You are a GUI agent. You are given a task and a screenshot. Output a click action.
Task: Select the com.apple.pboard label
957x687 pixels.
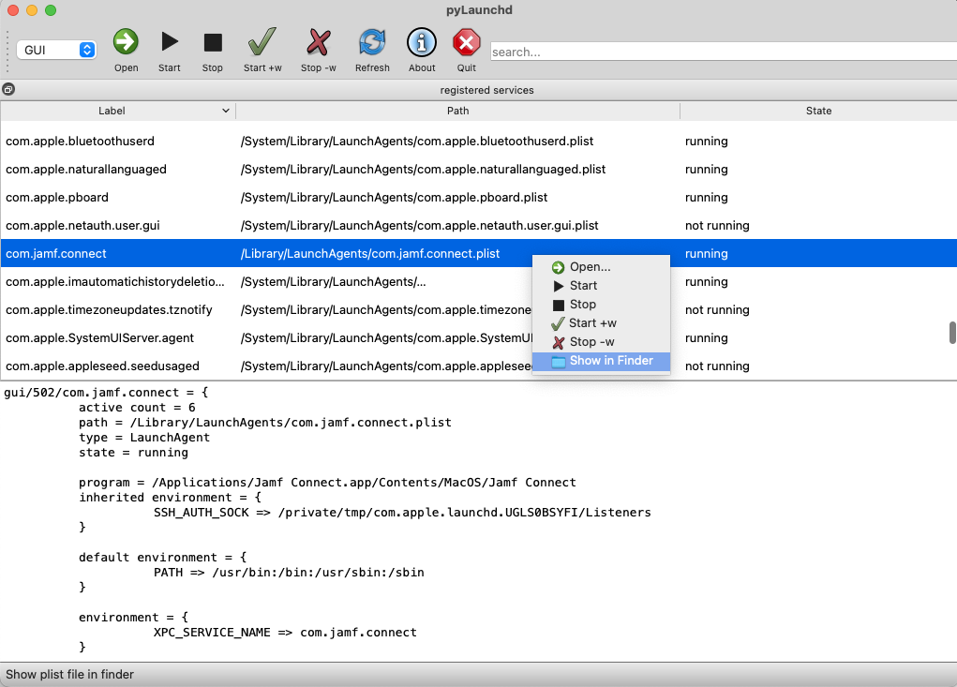57,197
